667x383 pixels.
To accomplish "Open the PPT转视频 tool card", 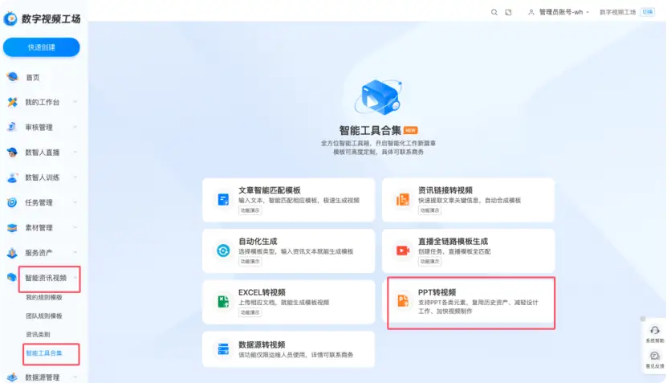I will (x=471, y=302).
